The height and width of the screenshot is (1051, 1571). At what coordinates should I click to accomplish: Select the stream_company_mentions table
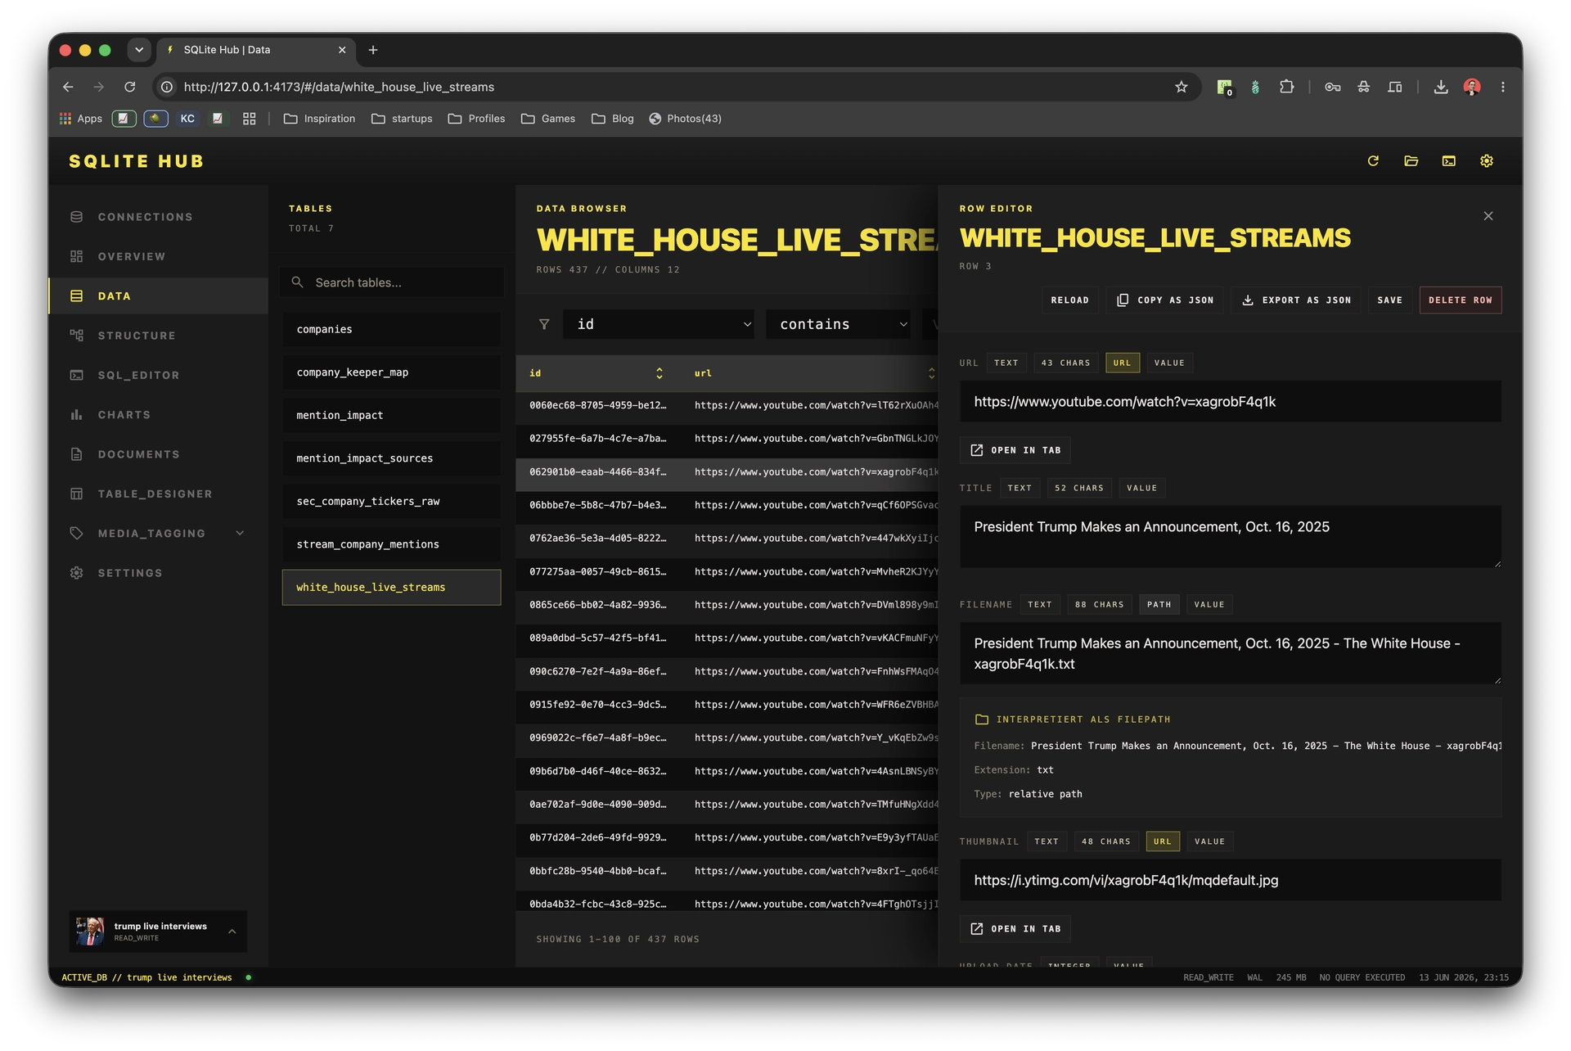click(x=391, y=544)
